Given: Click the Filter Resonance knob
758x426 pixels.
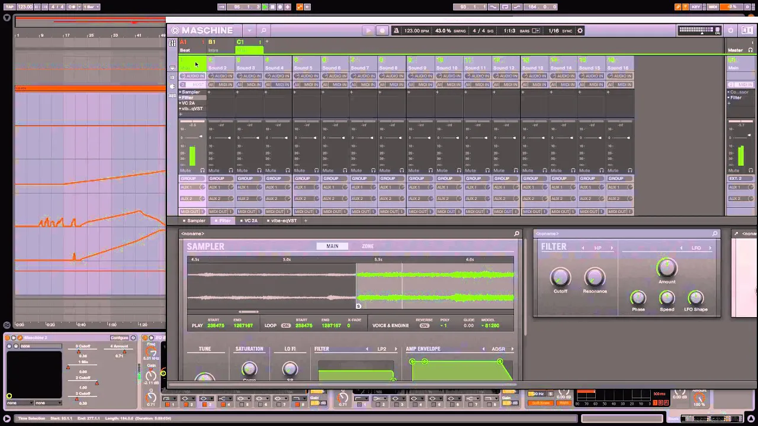Looking at the screenshot, I should click(x=595, y=276).
